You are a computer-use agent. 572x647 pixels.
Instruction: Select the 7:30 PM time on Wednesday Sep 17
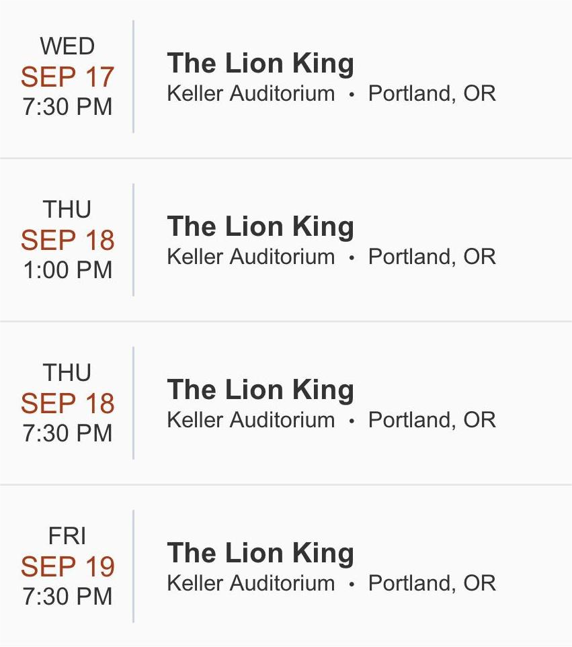pyautogui.click(x=67, y=107)
